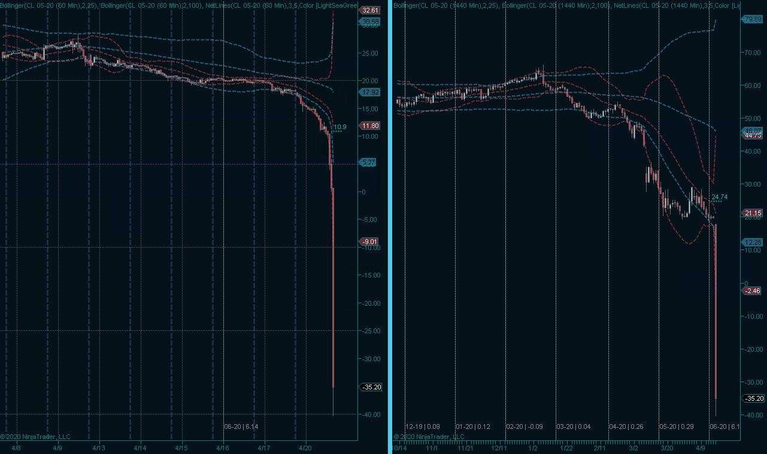Click the 79.89 price marker on daily chart

(x=753, y=20)
